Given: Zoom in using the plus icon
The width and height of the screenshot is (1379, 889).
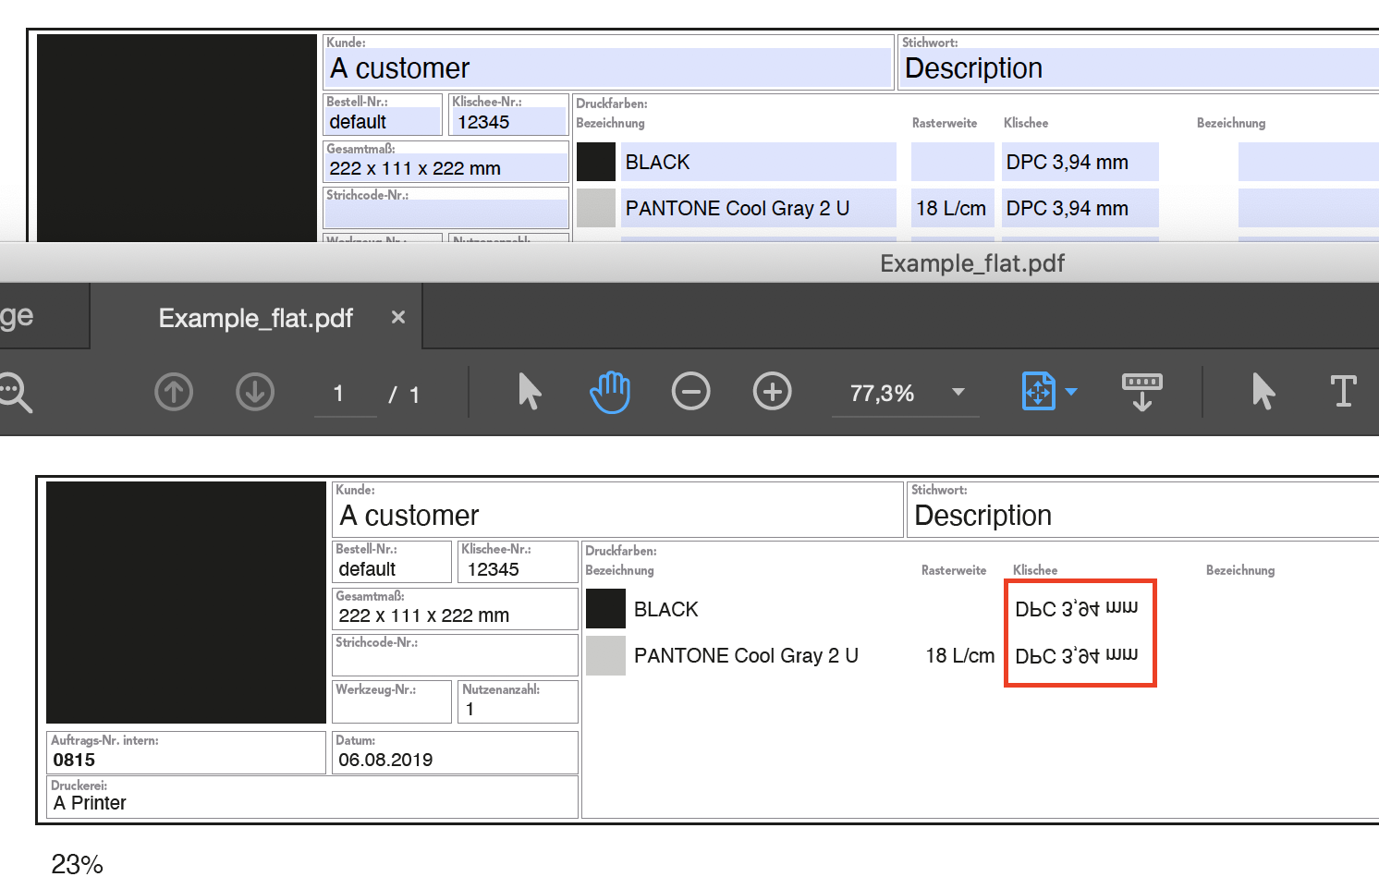Looking at the screenshot, I should point(772,392).
